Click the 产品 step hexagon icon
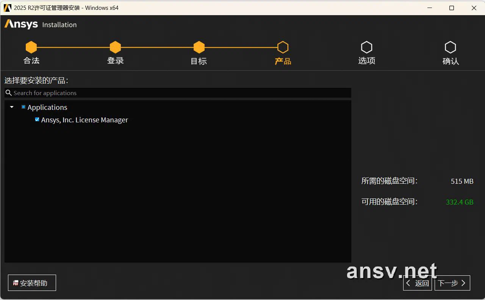The image size is (485, 300). tap(283, 47)
